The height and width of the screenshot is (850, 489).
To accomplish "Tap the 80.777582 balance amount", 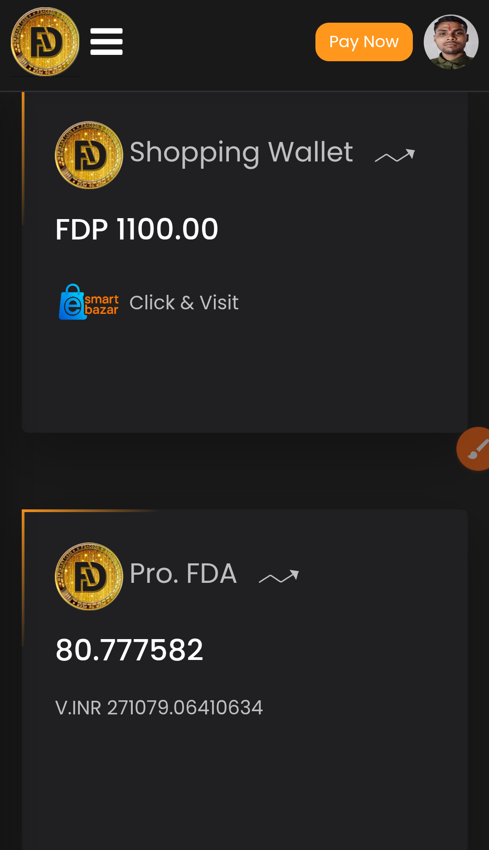I will click(130, 650).
